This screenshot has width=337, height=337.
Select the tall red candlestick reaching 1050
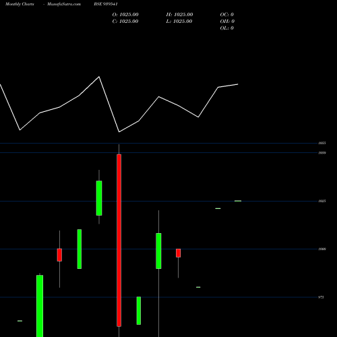tap(119, 241)
